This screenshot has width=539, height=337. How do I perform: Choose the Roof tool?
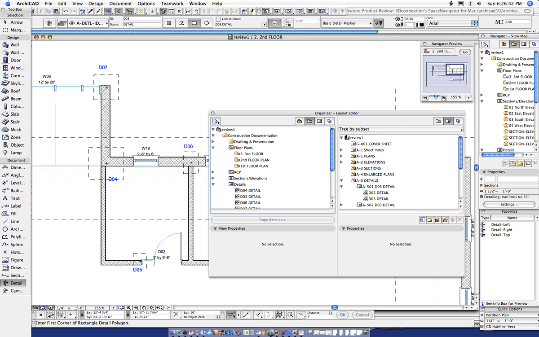15,91
